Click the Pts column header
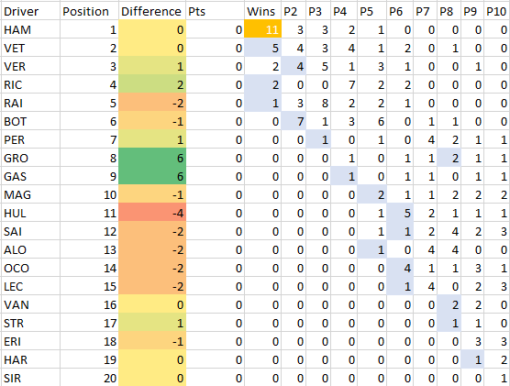510x386 pixels. [x=215, y=11]
